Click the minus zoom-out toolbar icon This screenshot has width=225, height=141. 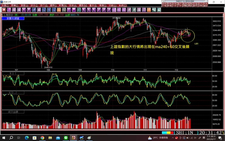[74, 10]
